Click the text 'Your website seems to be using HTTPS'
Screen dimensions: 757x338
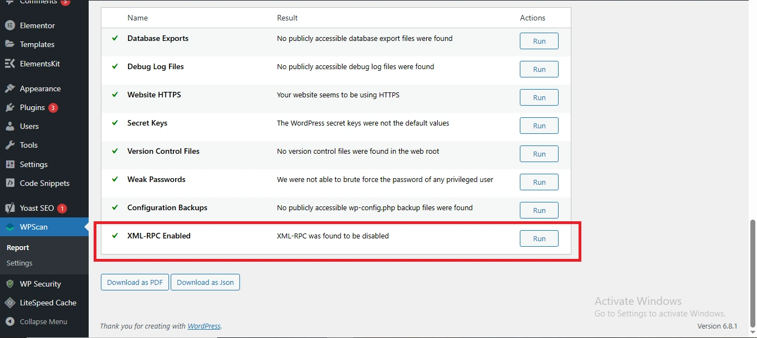pos(338,95)
